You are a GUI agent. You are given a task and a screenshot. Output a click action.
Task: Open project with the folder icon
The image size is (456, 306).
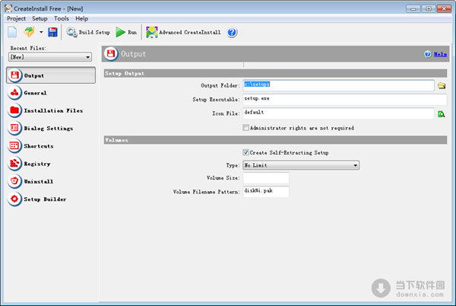tap(30, 32)
